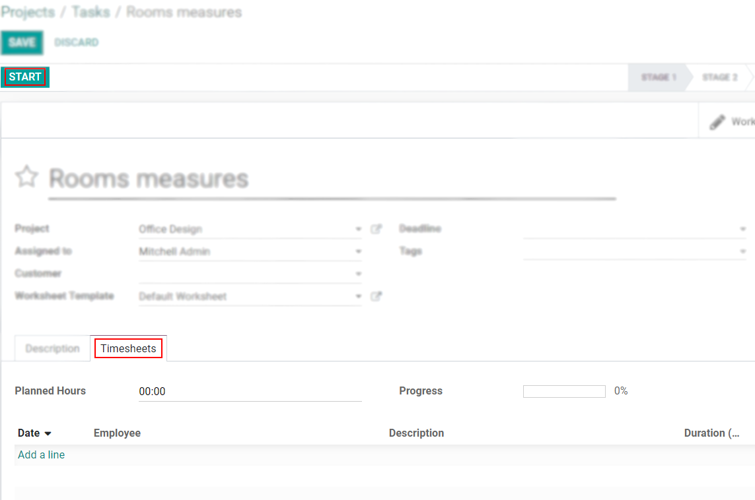Expand the Assigned to dropdown arrow
Image resolution: width=755 pixels, height=500 pixels.
click(358, 251)
